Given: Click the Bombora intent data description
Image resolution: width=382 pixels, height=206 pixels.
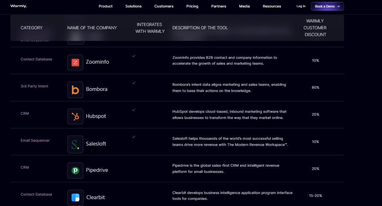Looking at the screenshot, I should pyautogui.click(x=229, y=87).
